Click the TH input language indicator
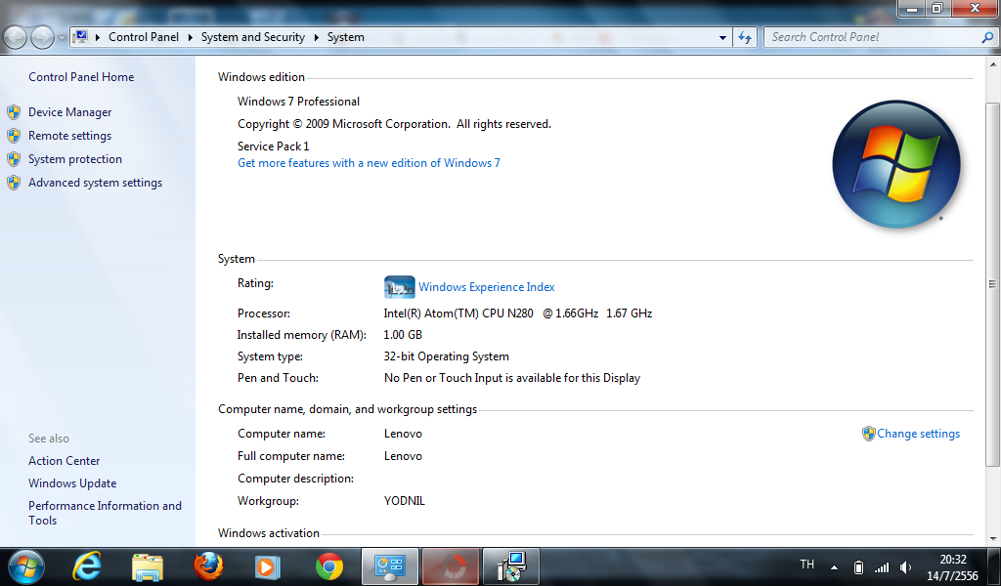This screenshot has width=1001, height=586. pyautogui.click(x=806, y=565)
